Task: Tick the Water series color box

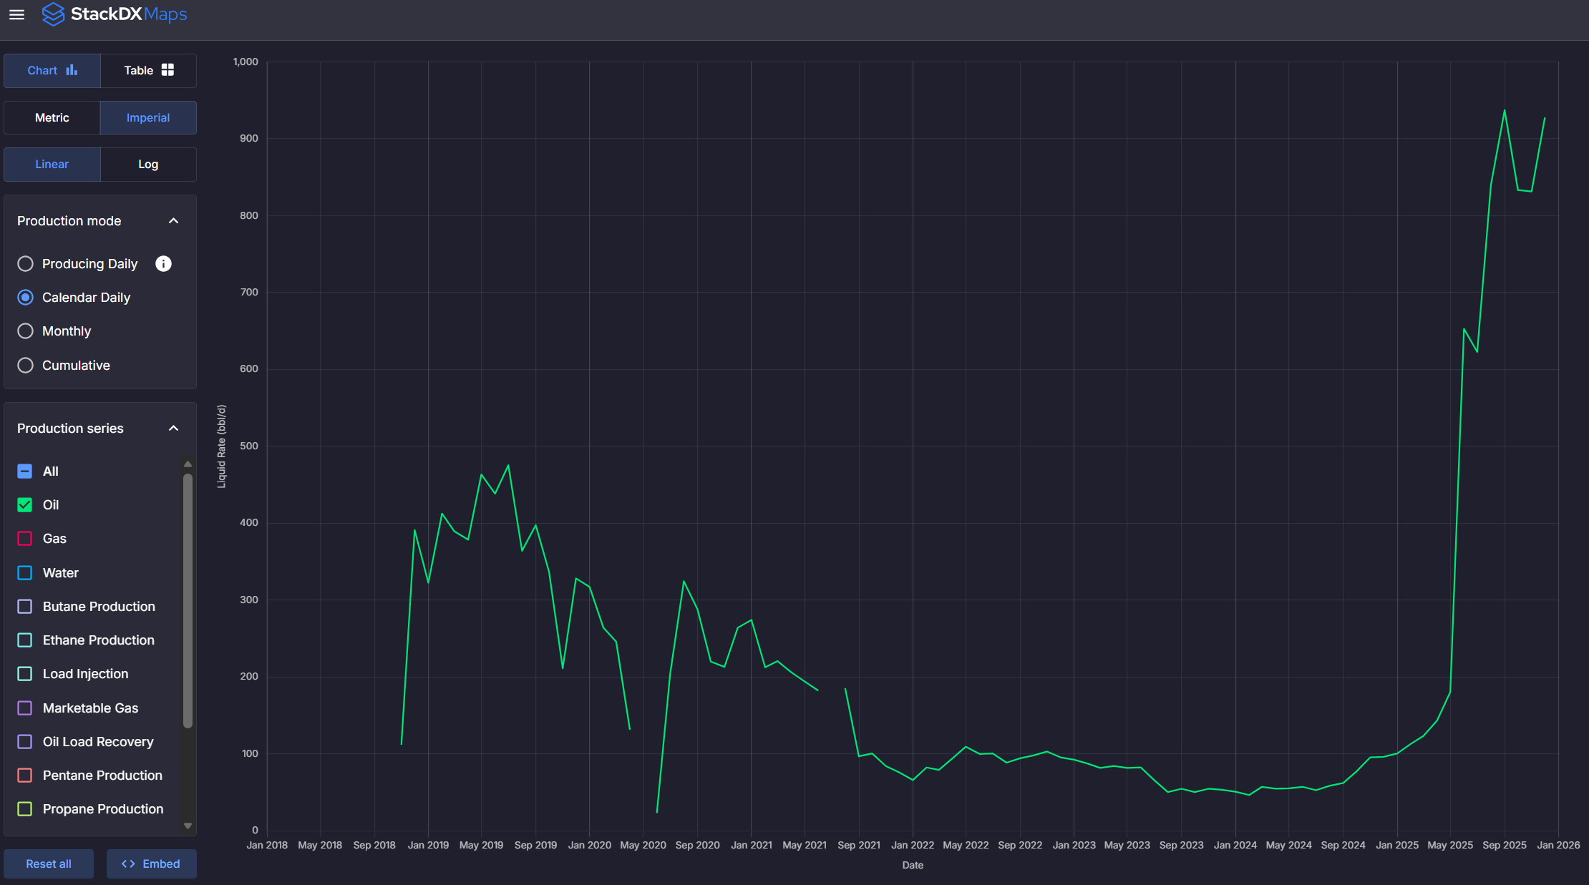Action: click(x=25, y=573)
